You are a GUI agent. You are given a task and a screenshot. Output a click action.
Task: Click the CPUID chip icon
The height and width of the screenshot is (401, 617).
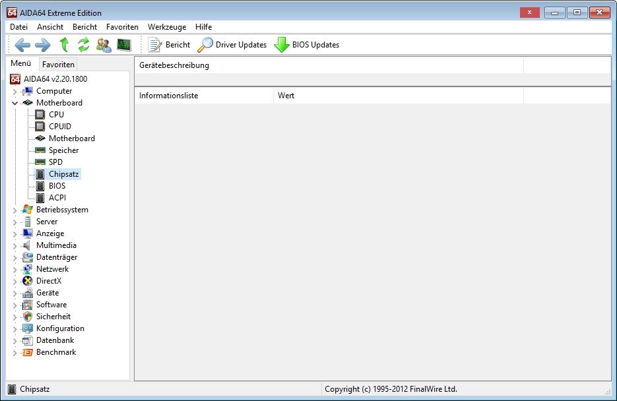[x=40, y=126]
